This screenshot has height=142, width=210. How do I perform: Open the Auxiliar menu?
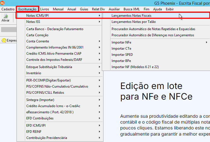coord(114,9)
